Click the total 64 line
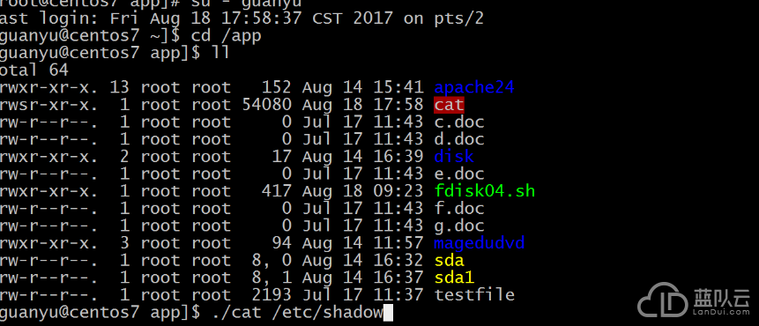The image size is (759, 326). (x=33, y=70)
